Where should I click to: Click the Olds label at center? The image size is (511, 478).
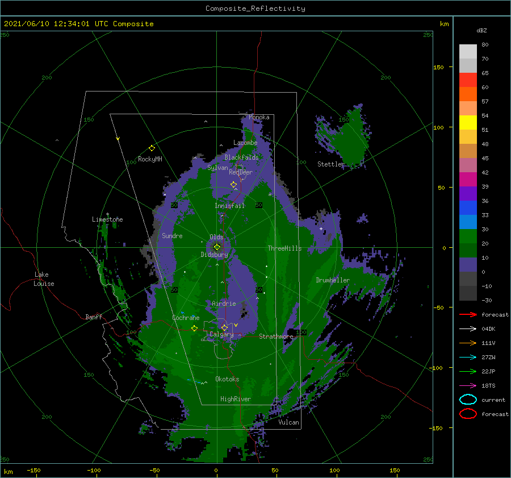[216, 237]
